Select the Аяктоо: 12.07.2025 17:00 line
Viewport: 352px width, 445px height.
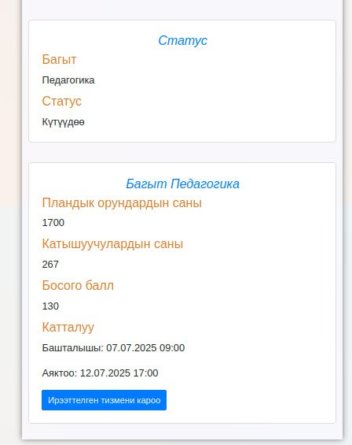pos(100,373)
